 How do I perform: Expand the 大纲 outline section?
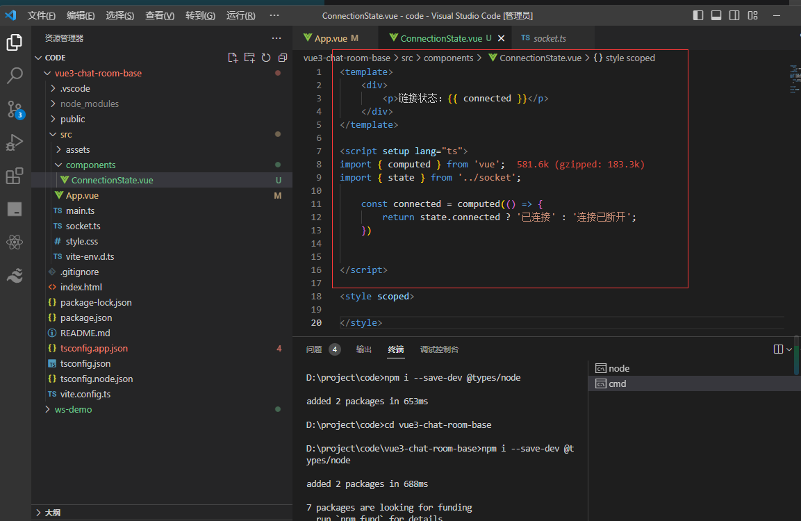coord(38,513)
